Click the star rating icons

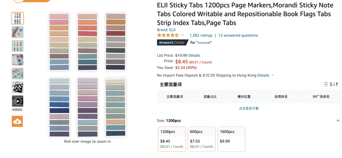(168, 35)
